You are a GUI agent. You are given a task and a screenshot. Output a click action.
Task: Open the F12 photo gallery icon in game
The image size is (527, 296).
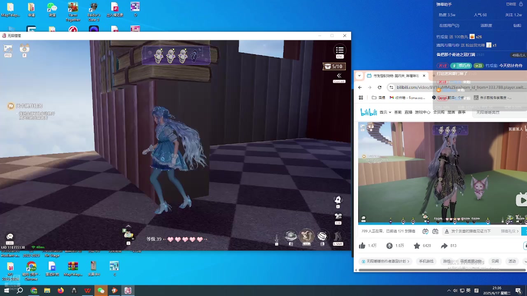pos(8,49)
